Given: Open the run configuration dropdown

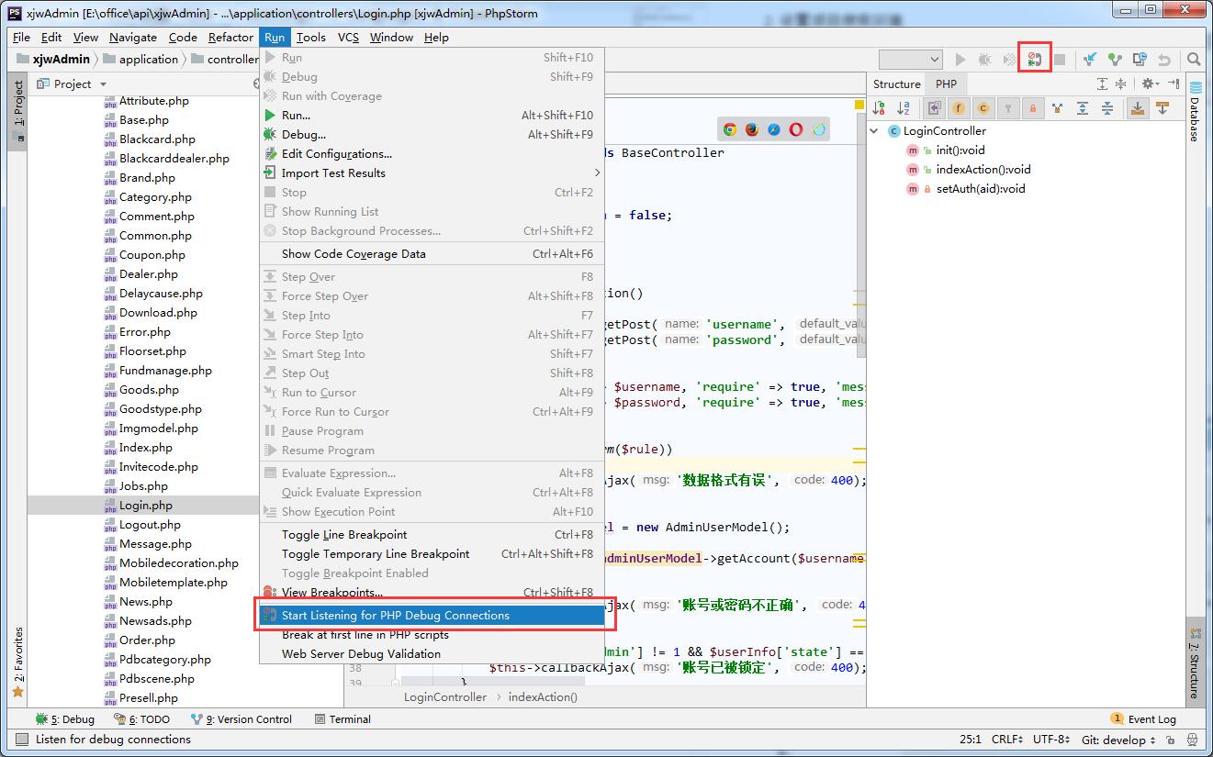Looking at the screenshot, I should (910, 60).
